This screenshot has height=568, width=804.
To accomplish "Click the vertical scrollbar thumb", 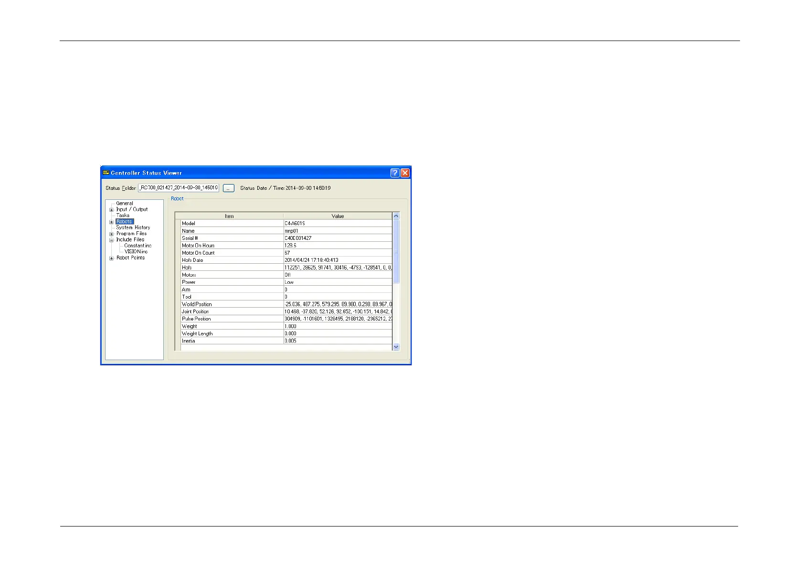I will coord(396,251).
